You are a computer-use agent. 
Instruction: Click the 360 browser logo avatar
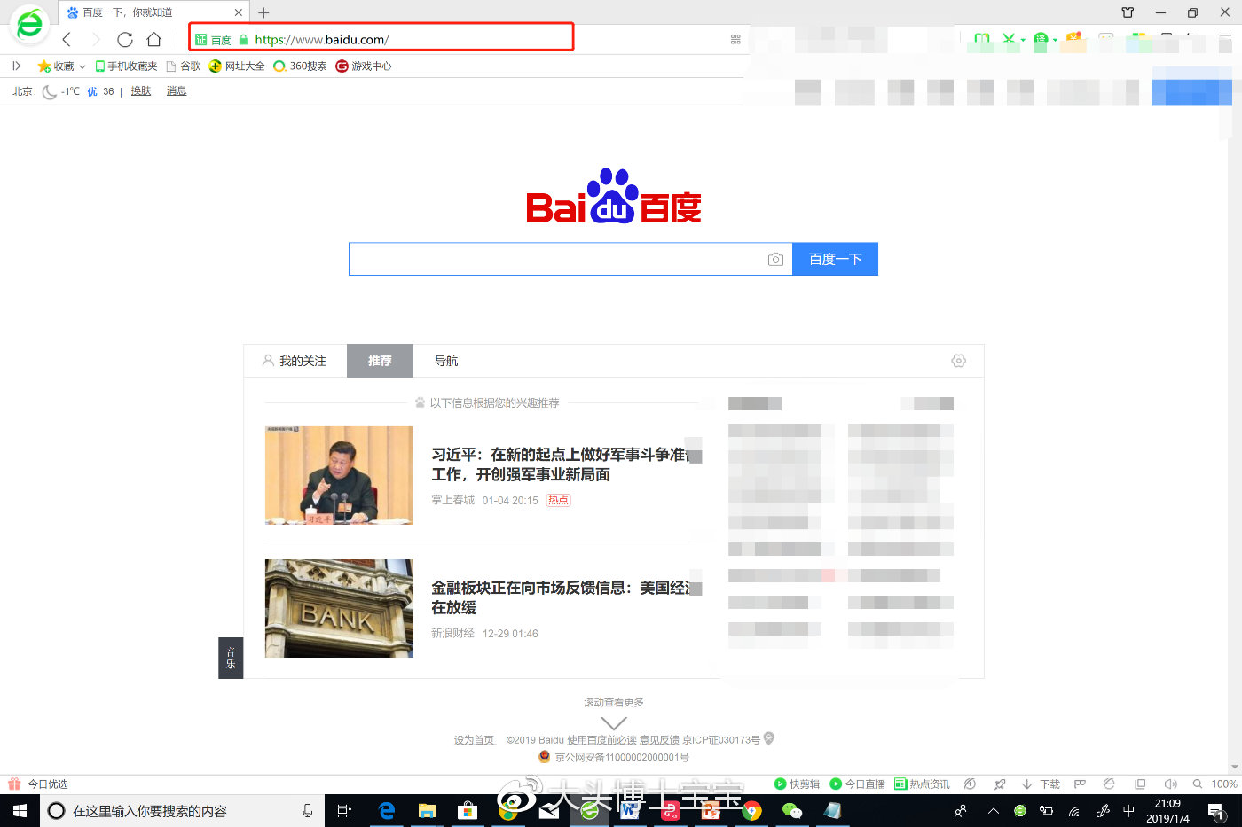coord(29,25)
